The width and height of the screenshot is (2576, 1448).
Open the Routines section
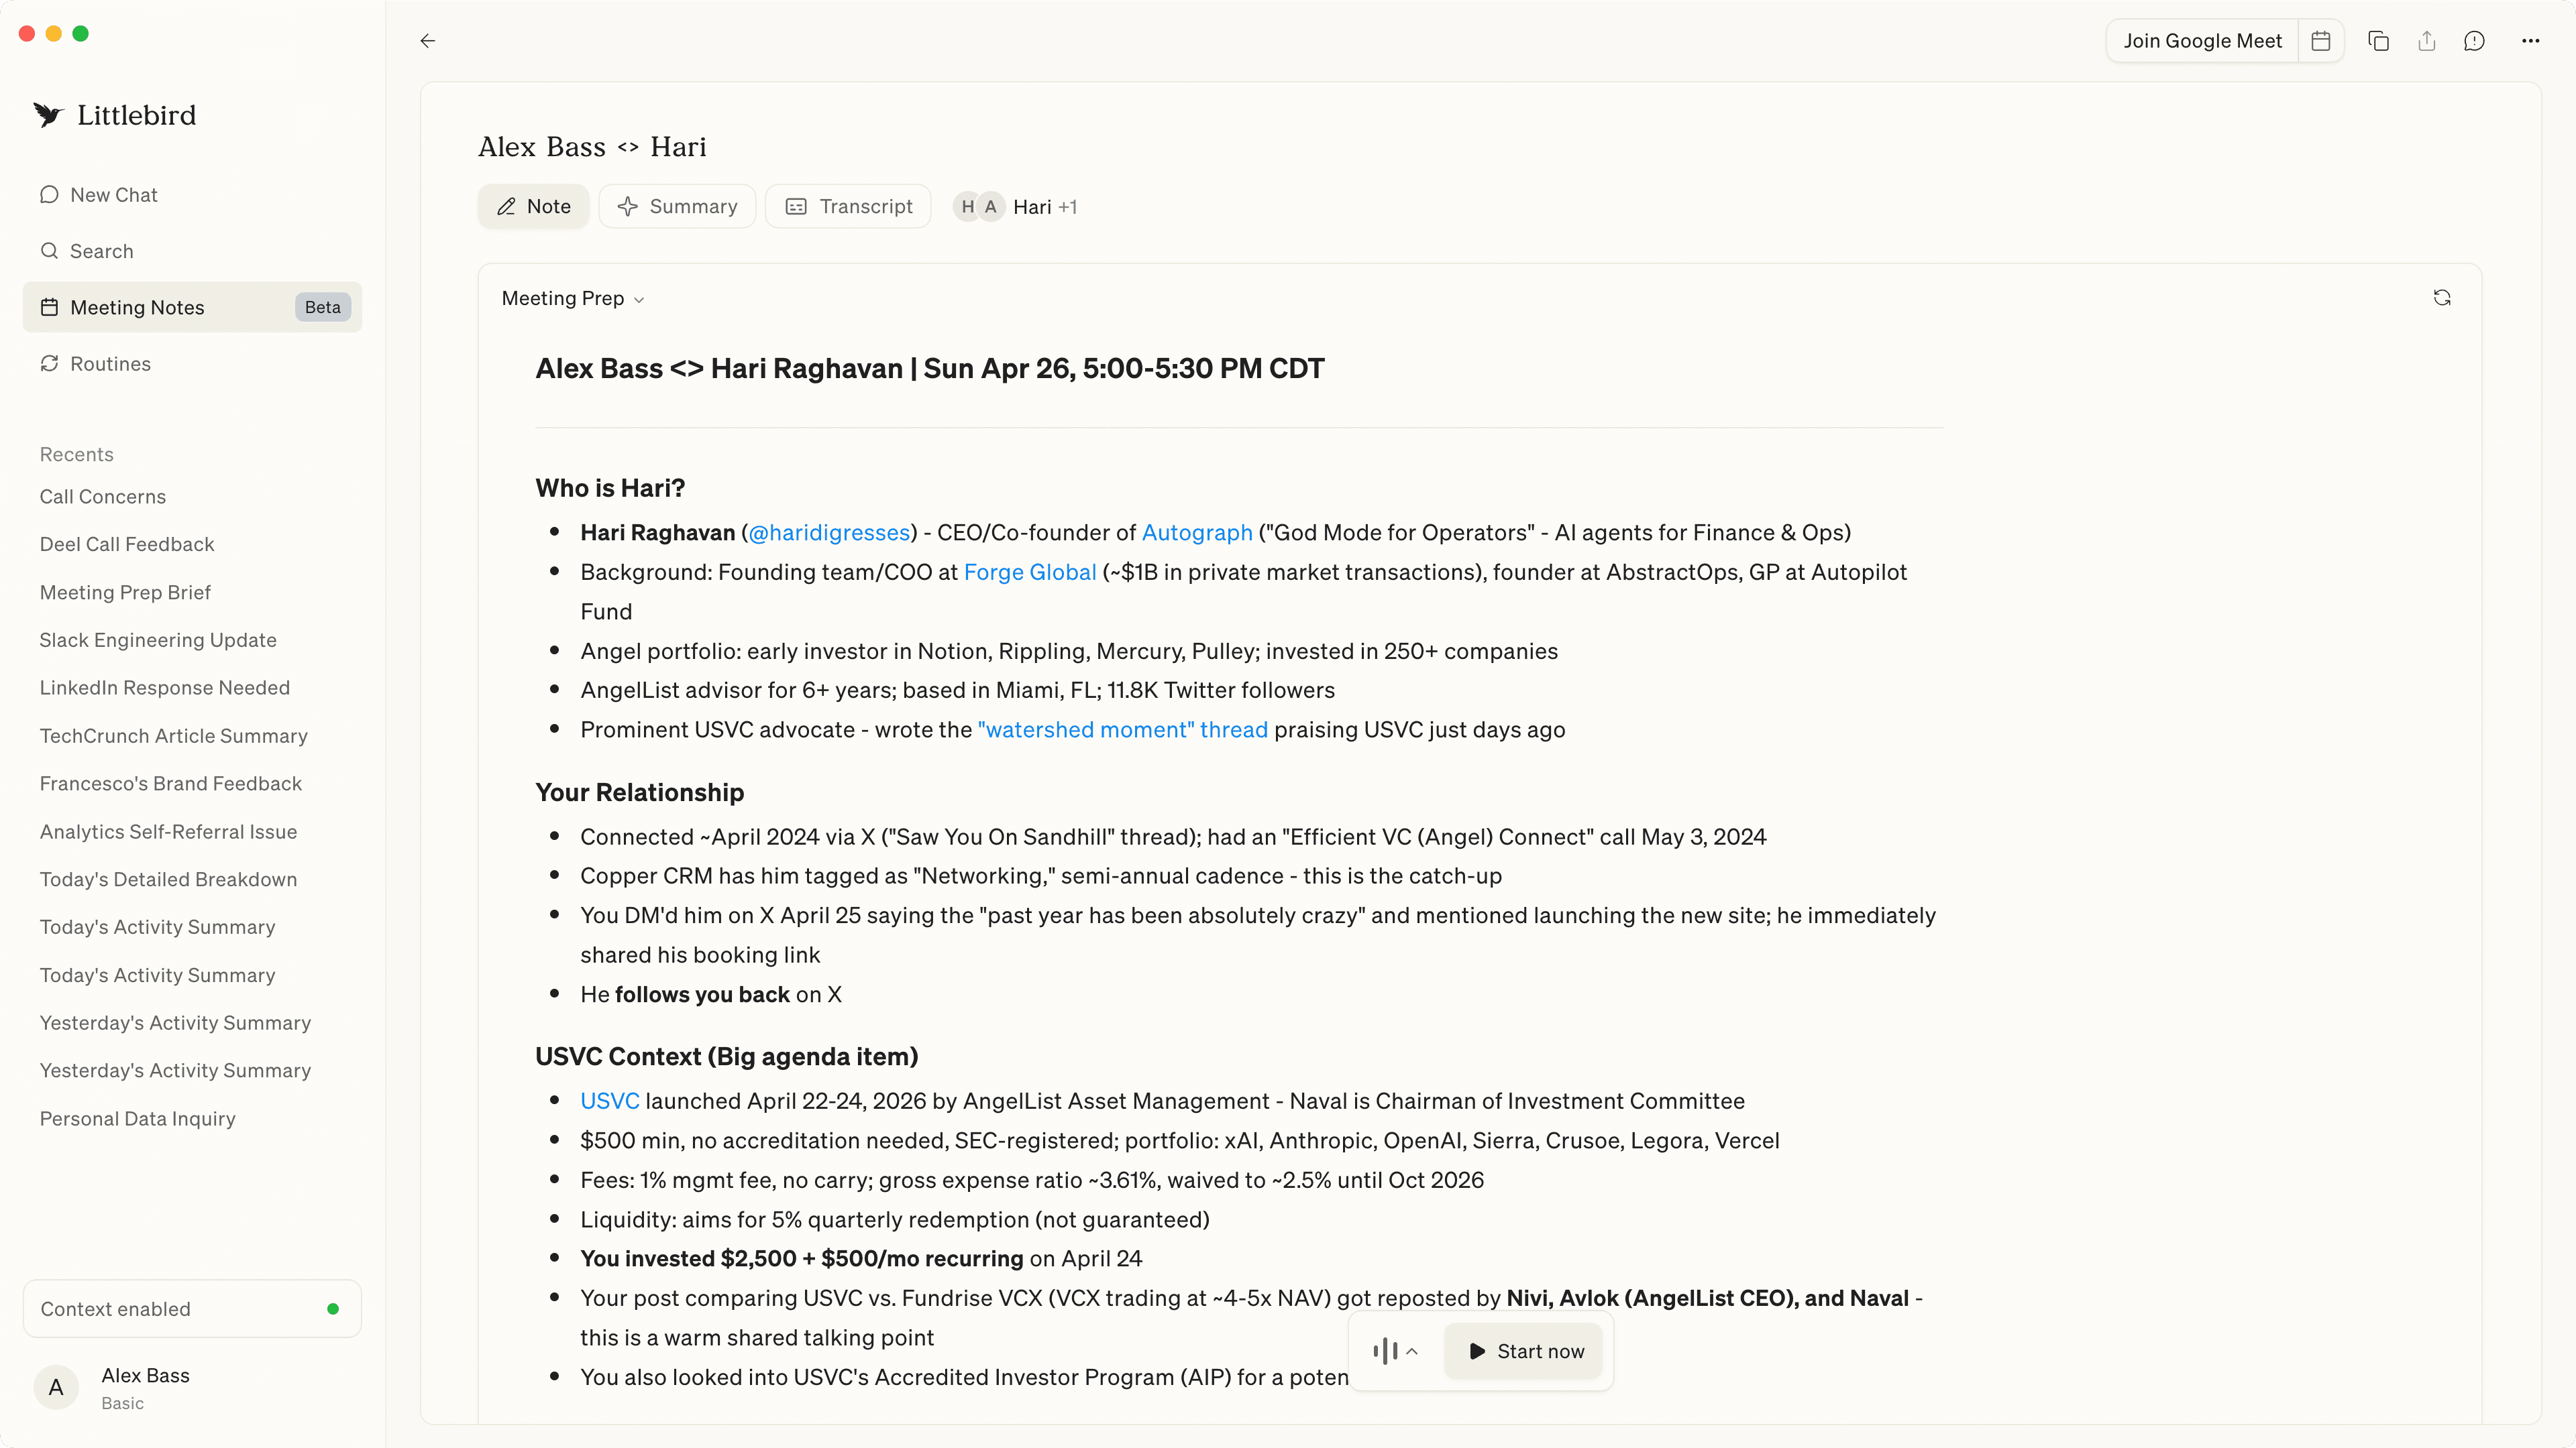pyautogui.click(x=110, y=364)
